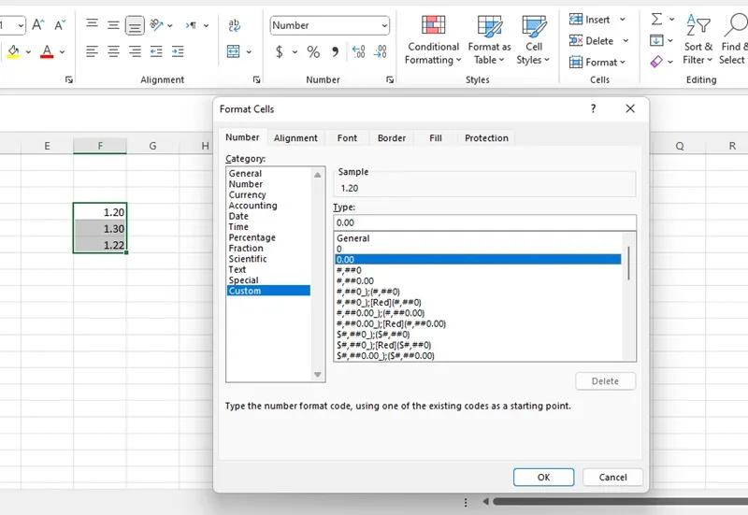This screenshot has height=515, width=748.
Task: Switch to Font tab
Action: pyautogui.click(x=347, y=137)
